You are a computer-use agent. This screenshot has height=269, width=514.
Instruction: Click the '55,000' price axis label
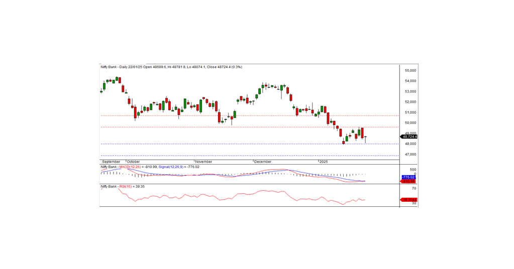(410, 71)
